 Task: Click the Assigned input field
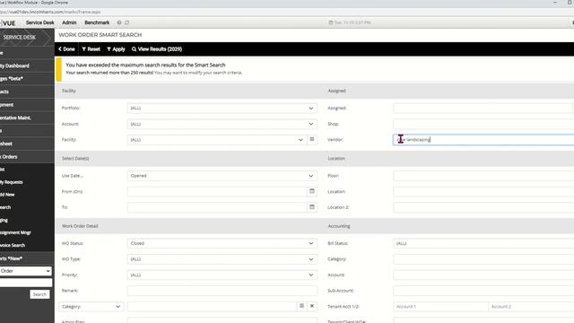[483, 108]
